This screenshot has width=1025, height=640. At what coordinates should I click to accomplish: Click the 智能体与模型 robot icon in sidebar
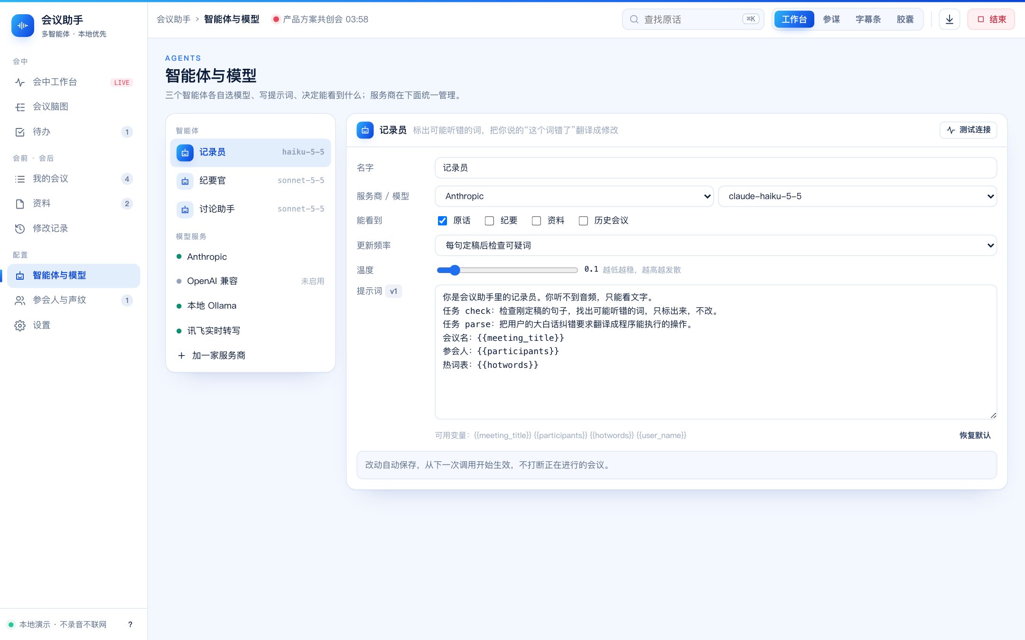click(x=20, y=276)
